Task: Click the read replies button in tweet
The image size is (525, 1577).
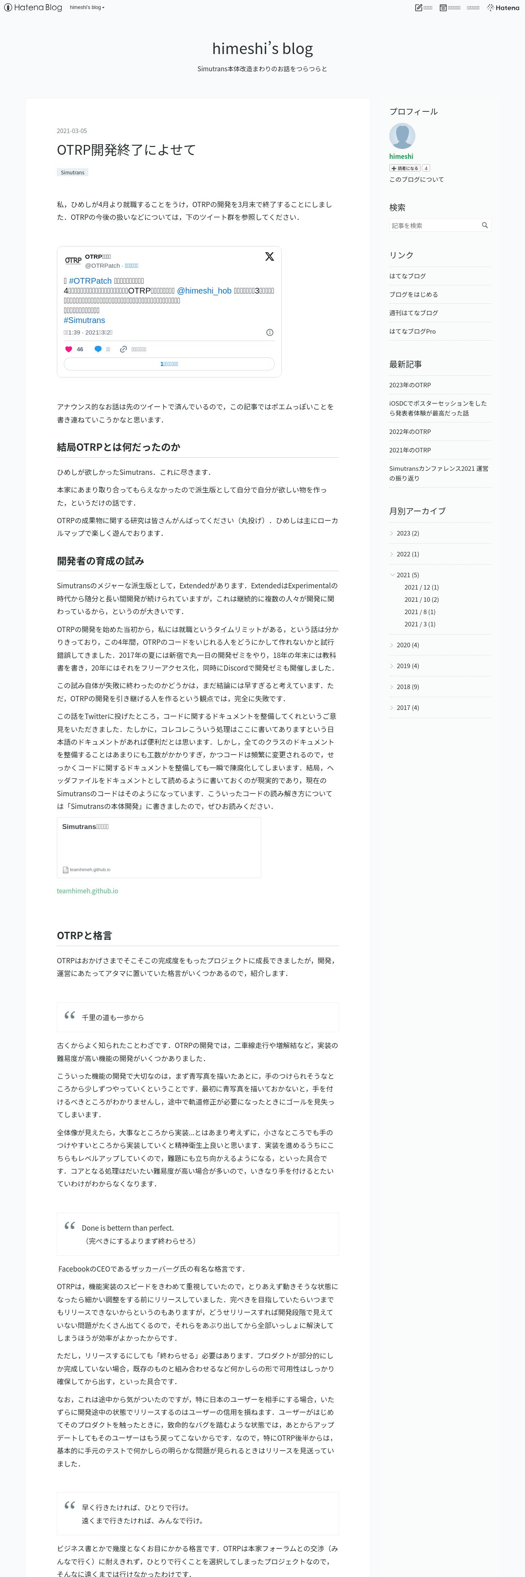Action: [x=169, y=364]
